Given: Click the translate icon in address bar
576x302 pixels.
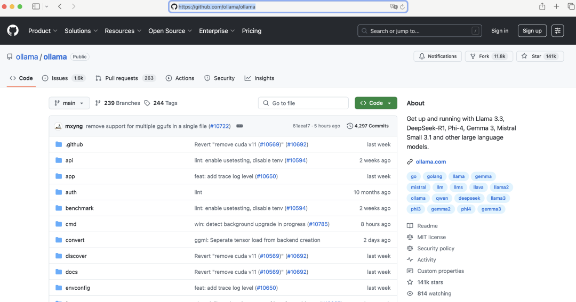Looking at the screenshot, I should [x=394, y=6].
